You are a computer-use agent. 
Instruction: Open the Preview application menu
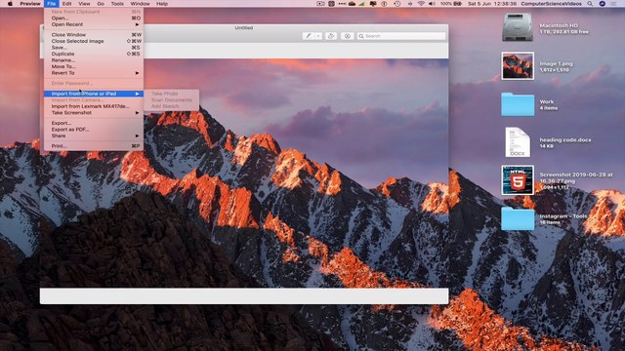pos(30,4)
